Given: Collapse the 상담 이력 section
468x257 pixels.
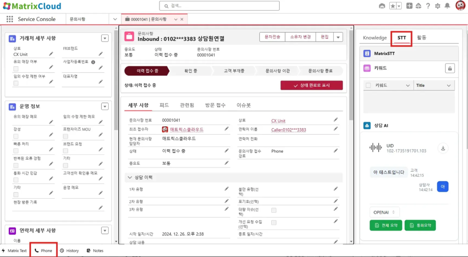Looking at the screenshot, I should (x=130, y=178).
